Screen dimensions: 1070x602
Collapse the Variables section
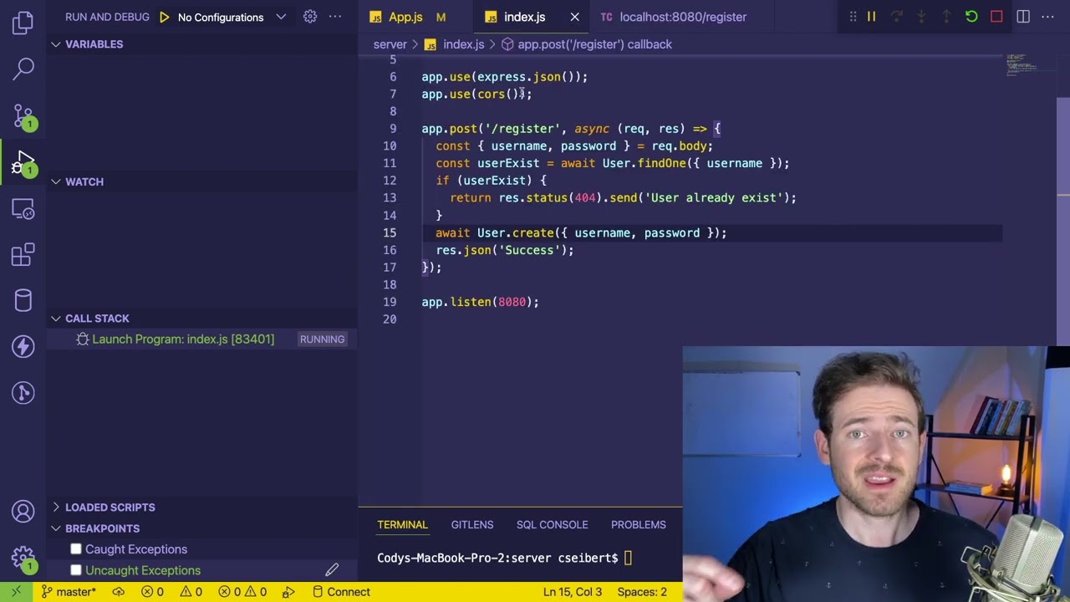click(56, 44)
